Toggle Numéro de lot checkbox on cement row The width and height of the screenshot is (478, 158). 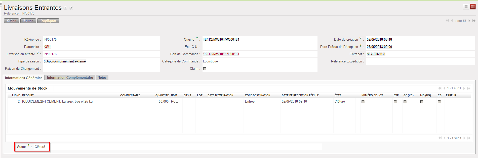(363, 102)
